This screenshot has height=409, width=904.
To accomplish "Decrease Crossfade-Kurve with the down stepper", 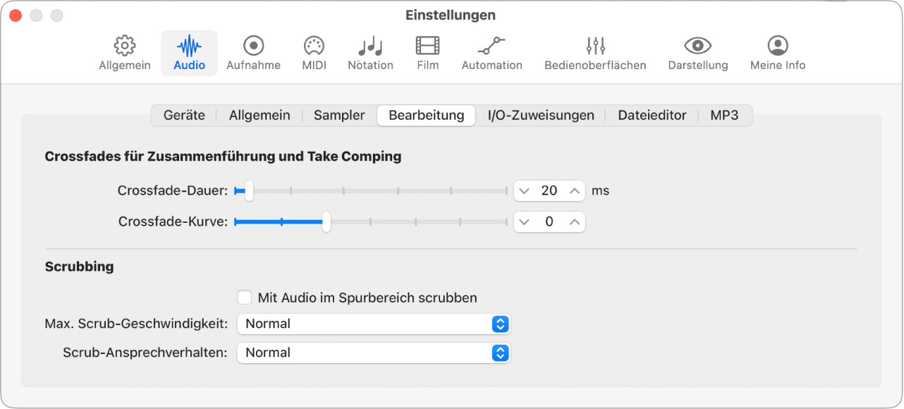I will click(525, 221).
